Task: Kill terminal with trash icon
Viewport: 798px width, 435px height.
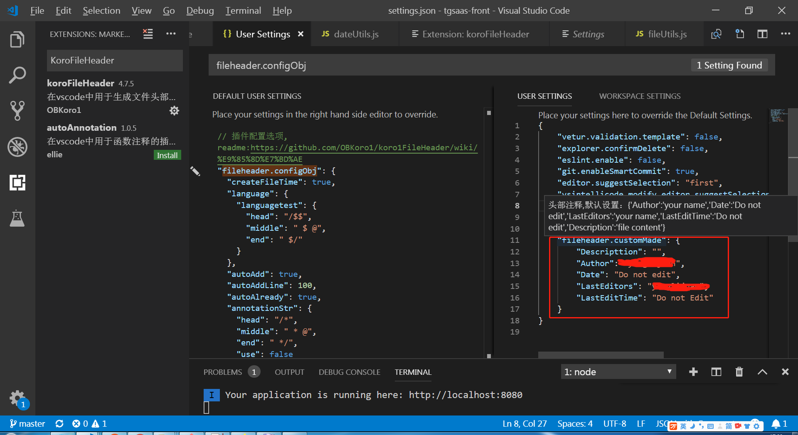Action: [739, 372]
